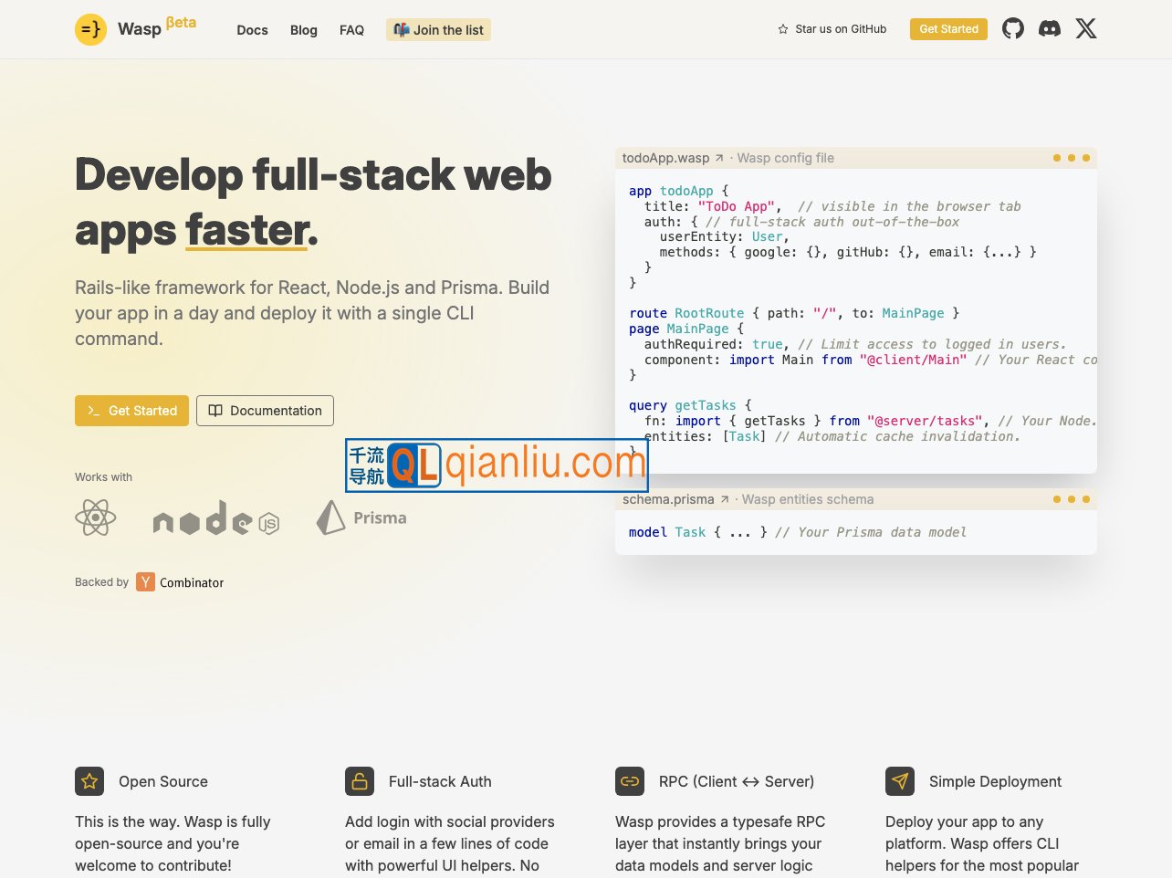This screenshot has width=1172, height=878.
Task: Click the Wasp logo icon
Action: [90, 29]
